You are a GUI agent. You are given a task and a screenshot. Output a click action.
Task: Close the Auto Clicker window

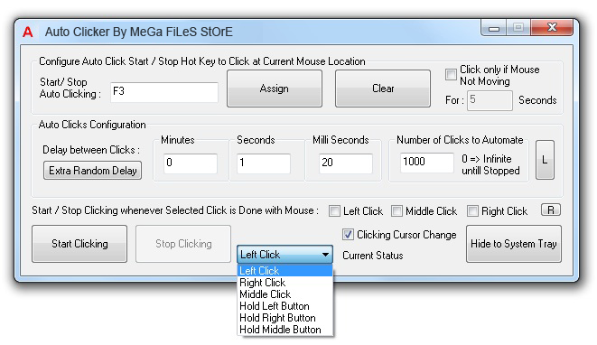552,27
